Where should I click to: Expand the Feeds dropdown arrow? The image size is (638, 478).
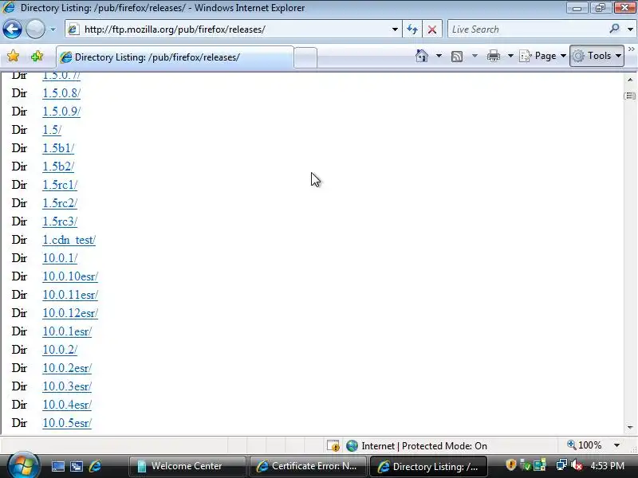[475, 56]
